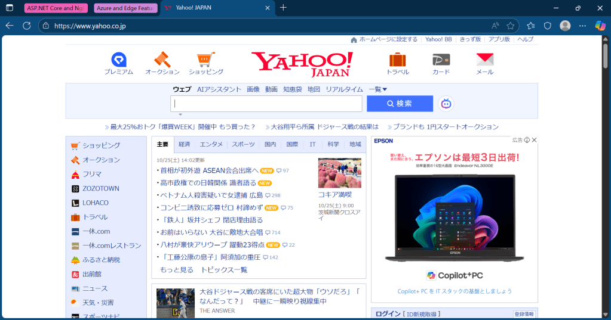Open the Auction gavel icon
This screenshot has width=611, height=320.
coord(162,60)
